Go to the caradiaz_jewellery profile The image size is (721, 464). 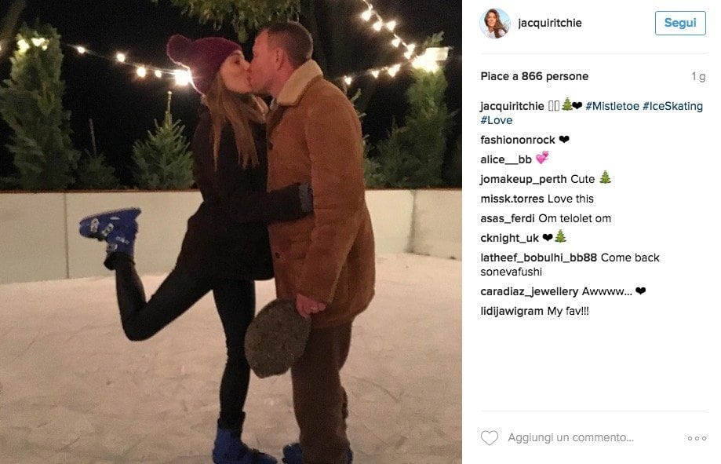(530, 291)
